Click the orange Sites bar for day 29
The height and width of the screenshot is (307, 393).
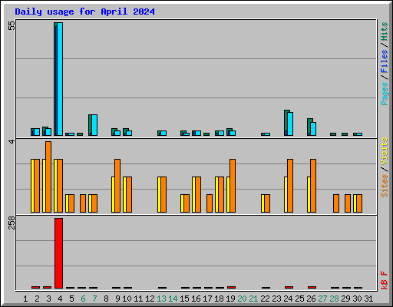[x=348, y=203]
